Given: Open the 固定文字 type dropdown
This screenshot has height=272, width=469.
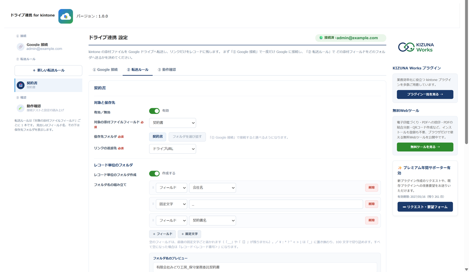Looking at the screenshot, I should tap(172, 204).
